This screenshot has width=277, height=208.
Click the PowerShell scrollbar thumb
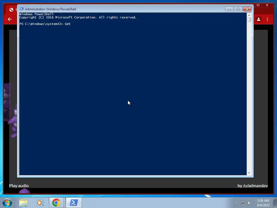249,19
